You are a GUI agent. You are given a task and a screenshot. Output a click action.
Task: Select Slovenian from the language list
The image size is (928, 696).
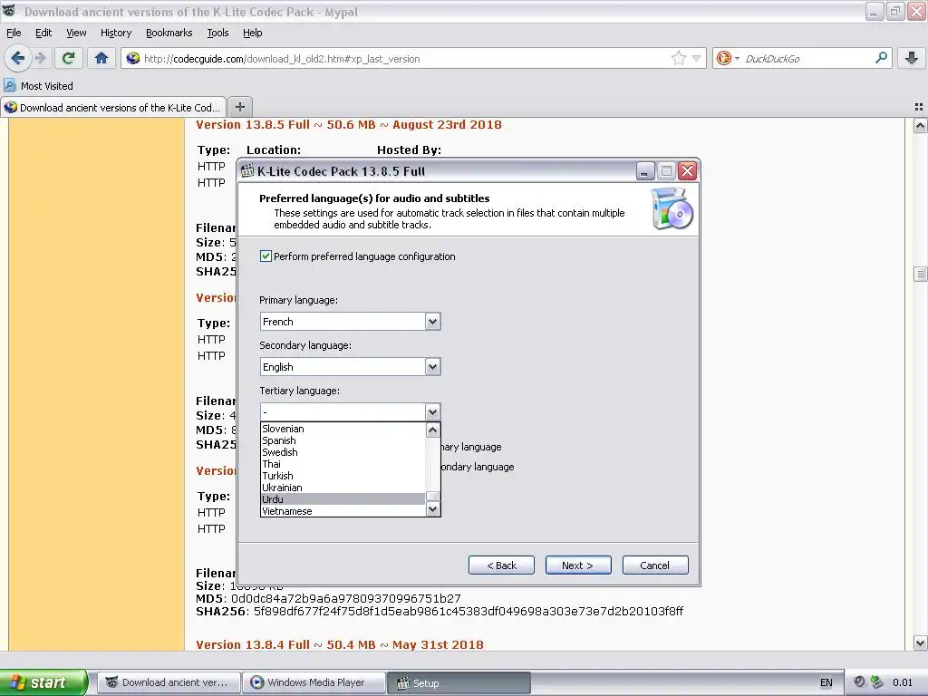coord(343,429)
